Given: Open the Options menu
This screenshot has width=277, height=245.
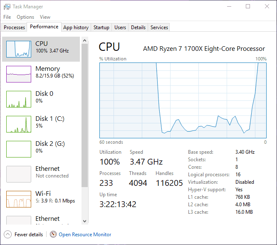Looking at the screenshot, I should [x=25, y=17].
